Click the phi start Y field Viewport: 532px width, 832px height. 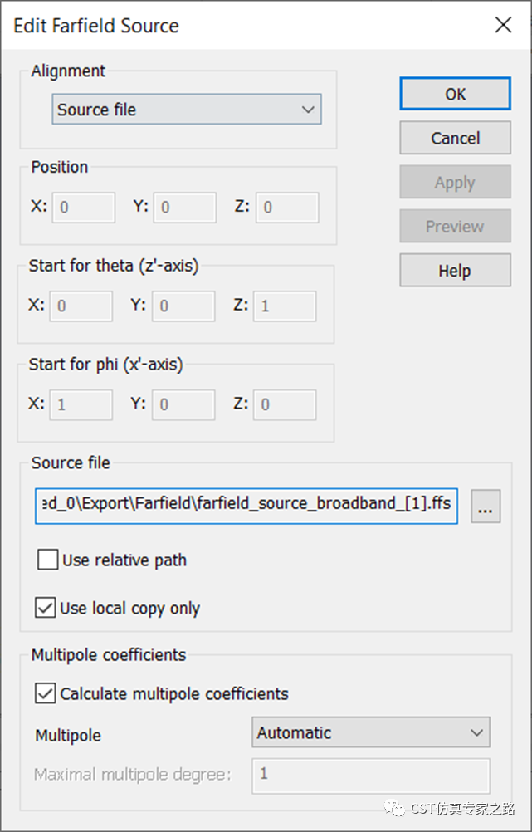pyautogui.click(x=183, y=404)
